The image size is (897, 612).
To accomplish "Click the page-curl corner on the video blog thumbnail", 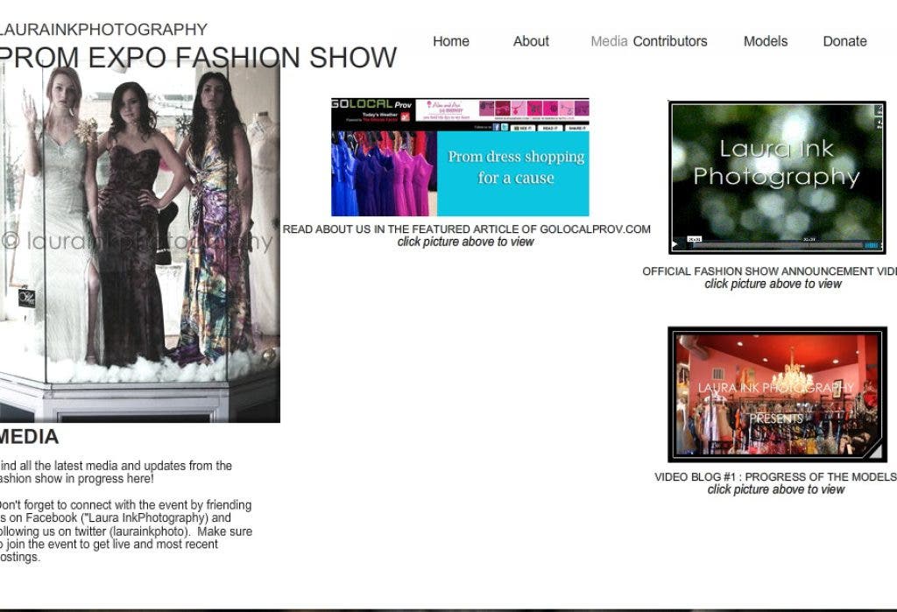I will 872,450.
